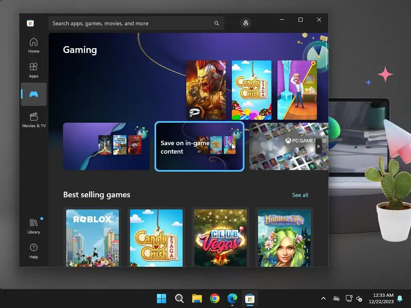This screenshot has width=411, height=308.
Task: Launch Microsoft Edge from taskbar
Action: coord(232,298)
